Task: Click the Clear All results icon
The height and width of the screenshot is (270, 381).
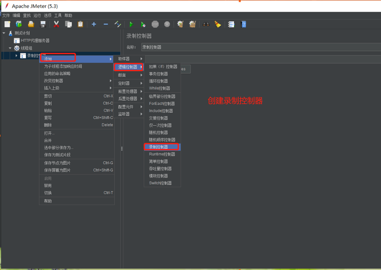Action: [x=193, y=24]
